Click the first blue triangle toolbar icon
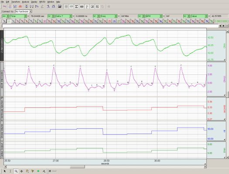 click(x=48, y=7)
